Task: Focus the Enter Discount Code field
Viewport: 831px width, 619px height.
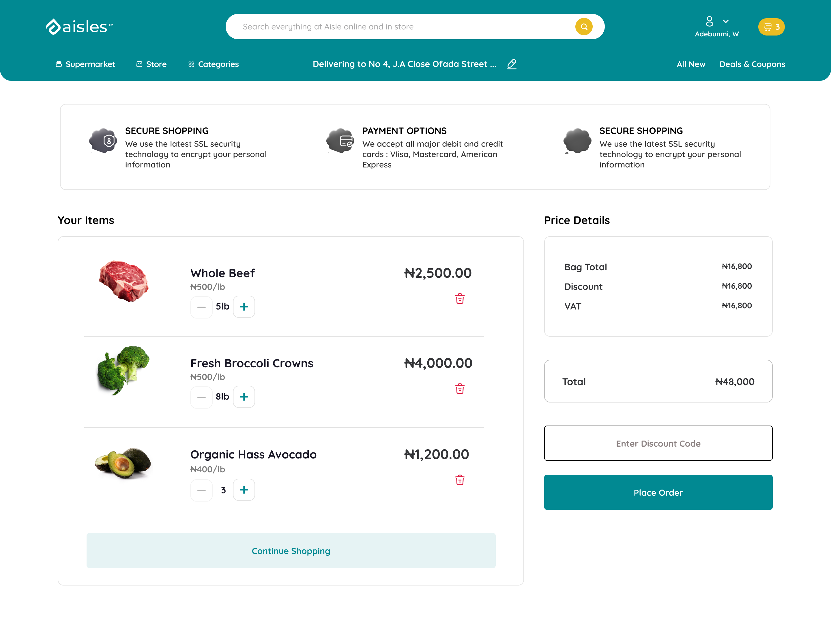Action: pyautogui.click(x=658, y=443)
